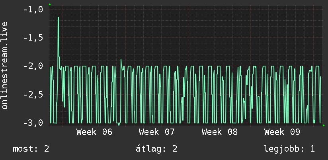The image size is (328, 160).
Task: Click the '-3,0' y-axis value
Action: [x=33, y=123]
